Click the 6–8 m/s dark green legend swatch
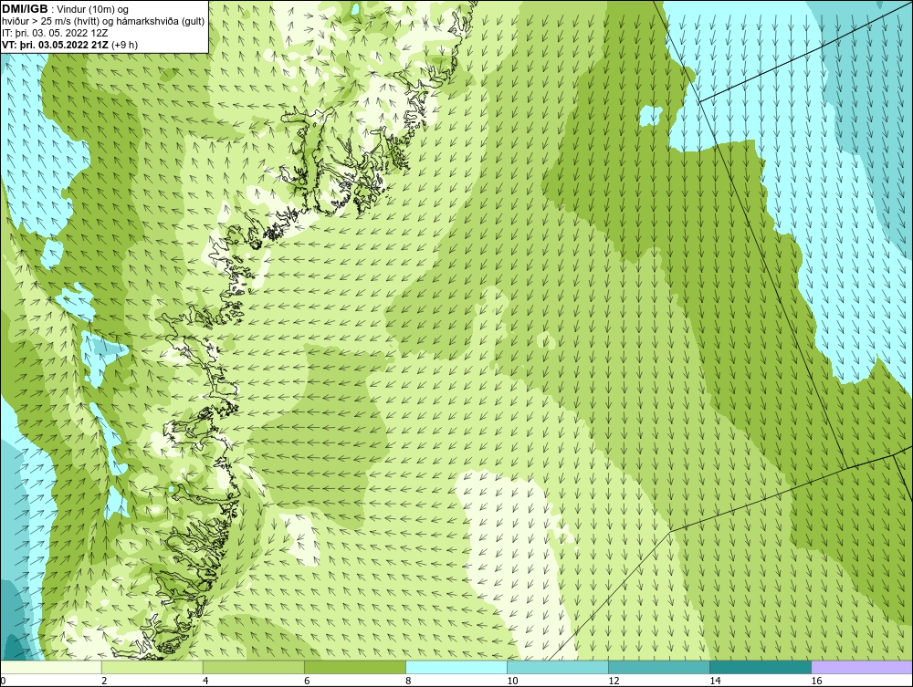Viewport: 913px width, 687px height. pos(355,667)
